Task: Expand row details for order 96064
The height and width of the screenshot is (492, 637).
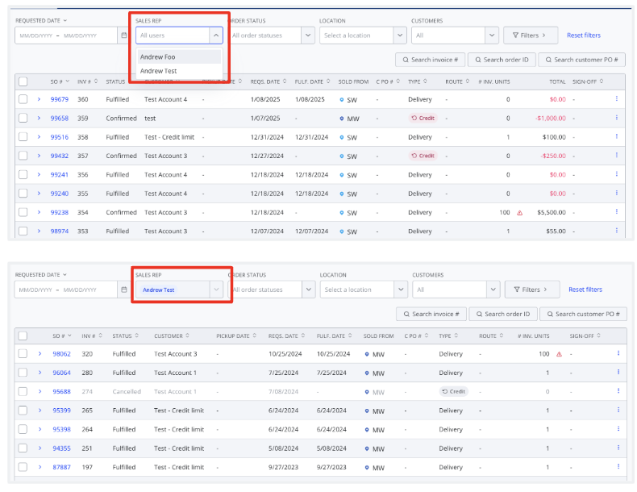Action: pos(40,372)
